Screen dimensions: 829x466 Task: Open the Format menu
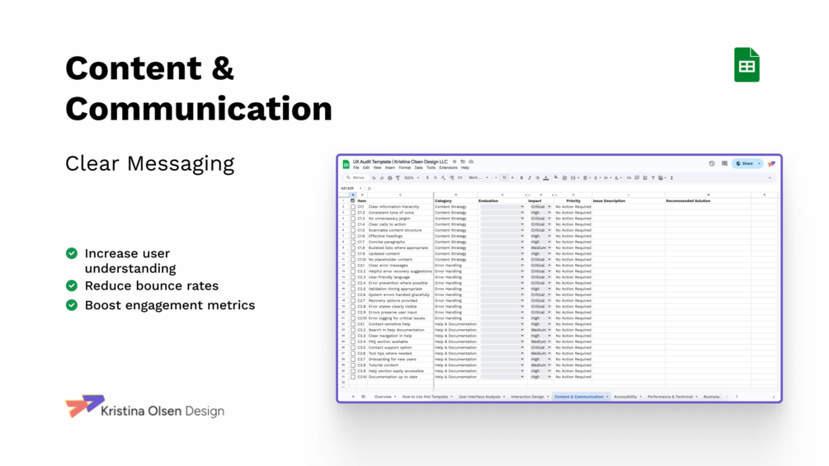405,167
